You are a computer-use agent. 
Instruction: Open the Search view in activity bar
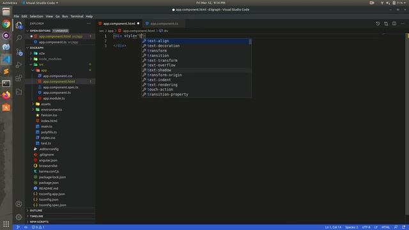coord(19,38)
